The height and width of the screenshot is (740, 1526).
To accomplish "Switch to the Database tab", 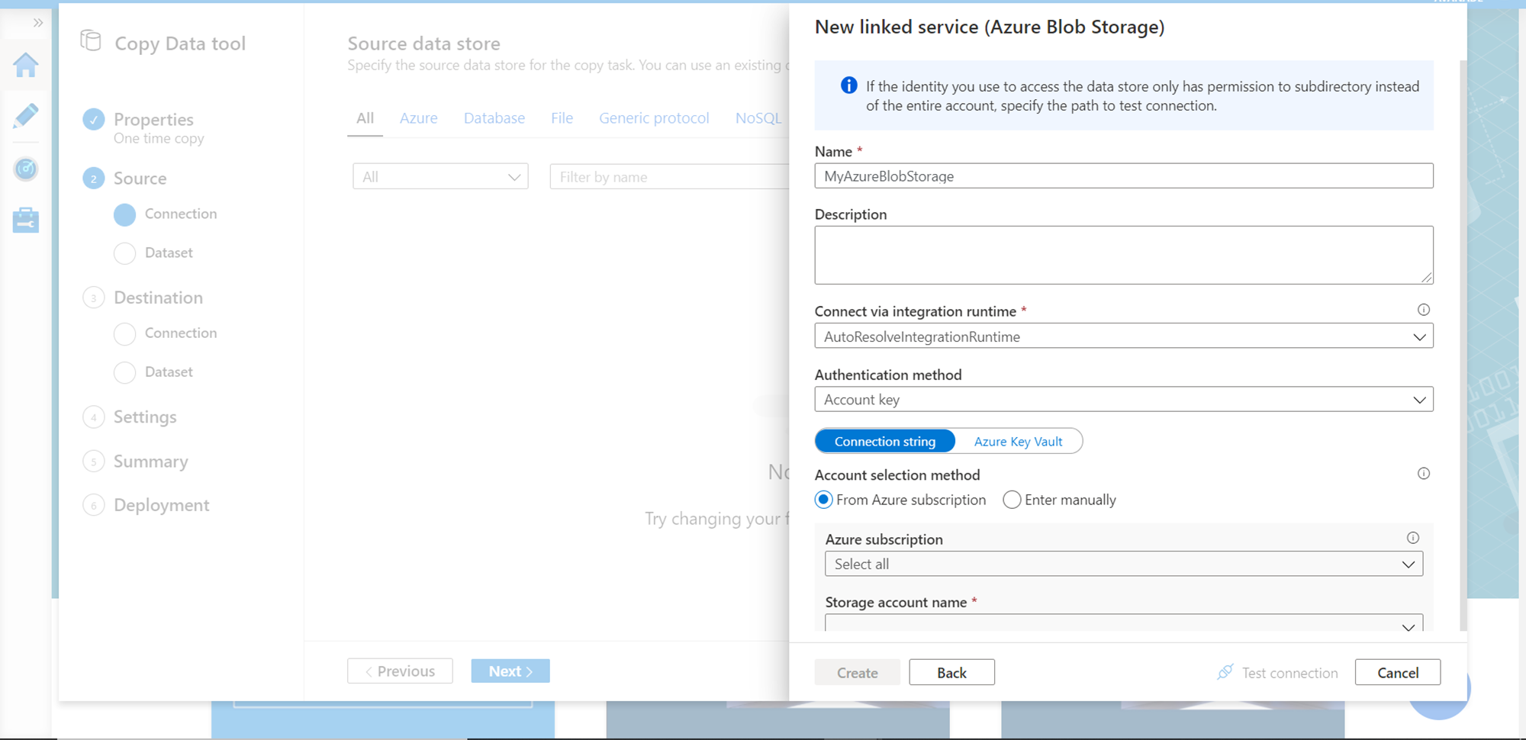I will [494, 118].
